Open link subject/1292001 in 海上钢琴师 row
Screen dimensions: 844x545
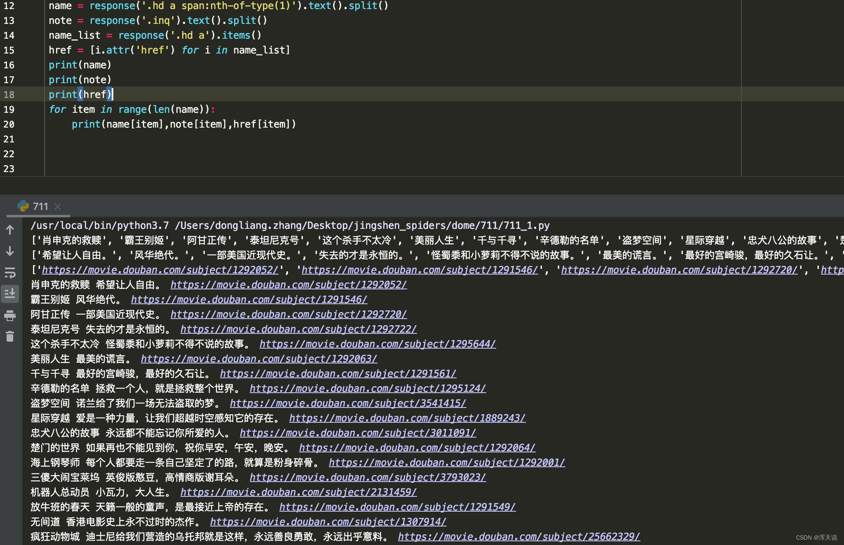point(447,463)
